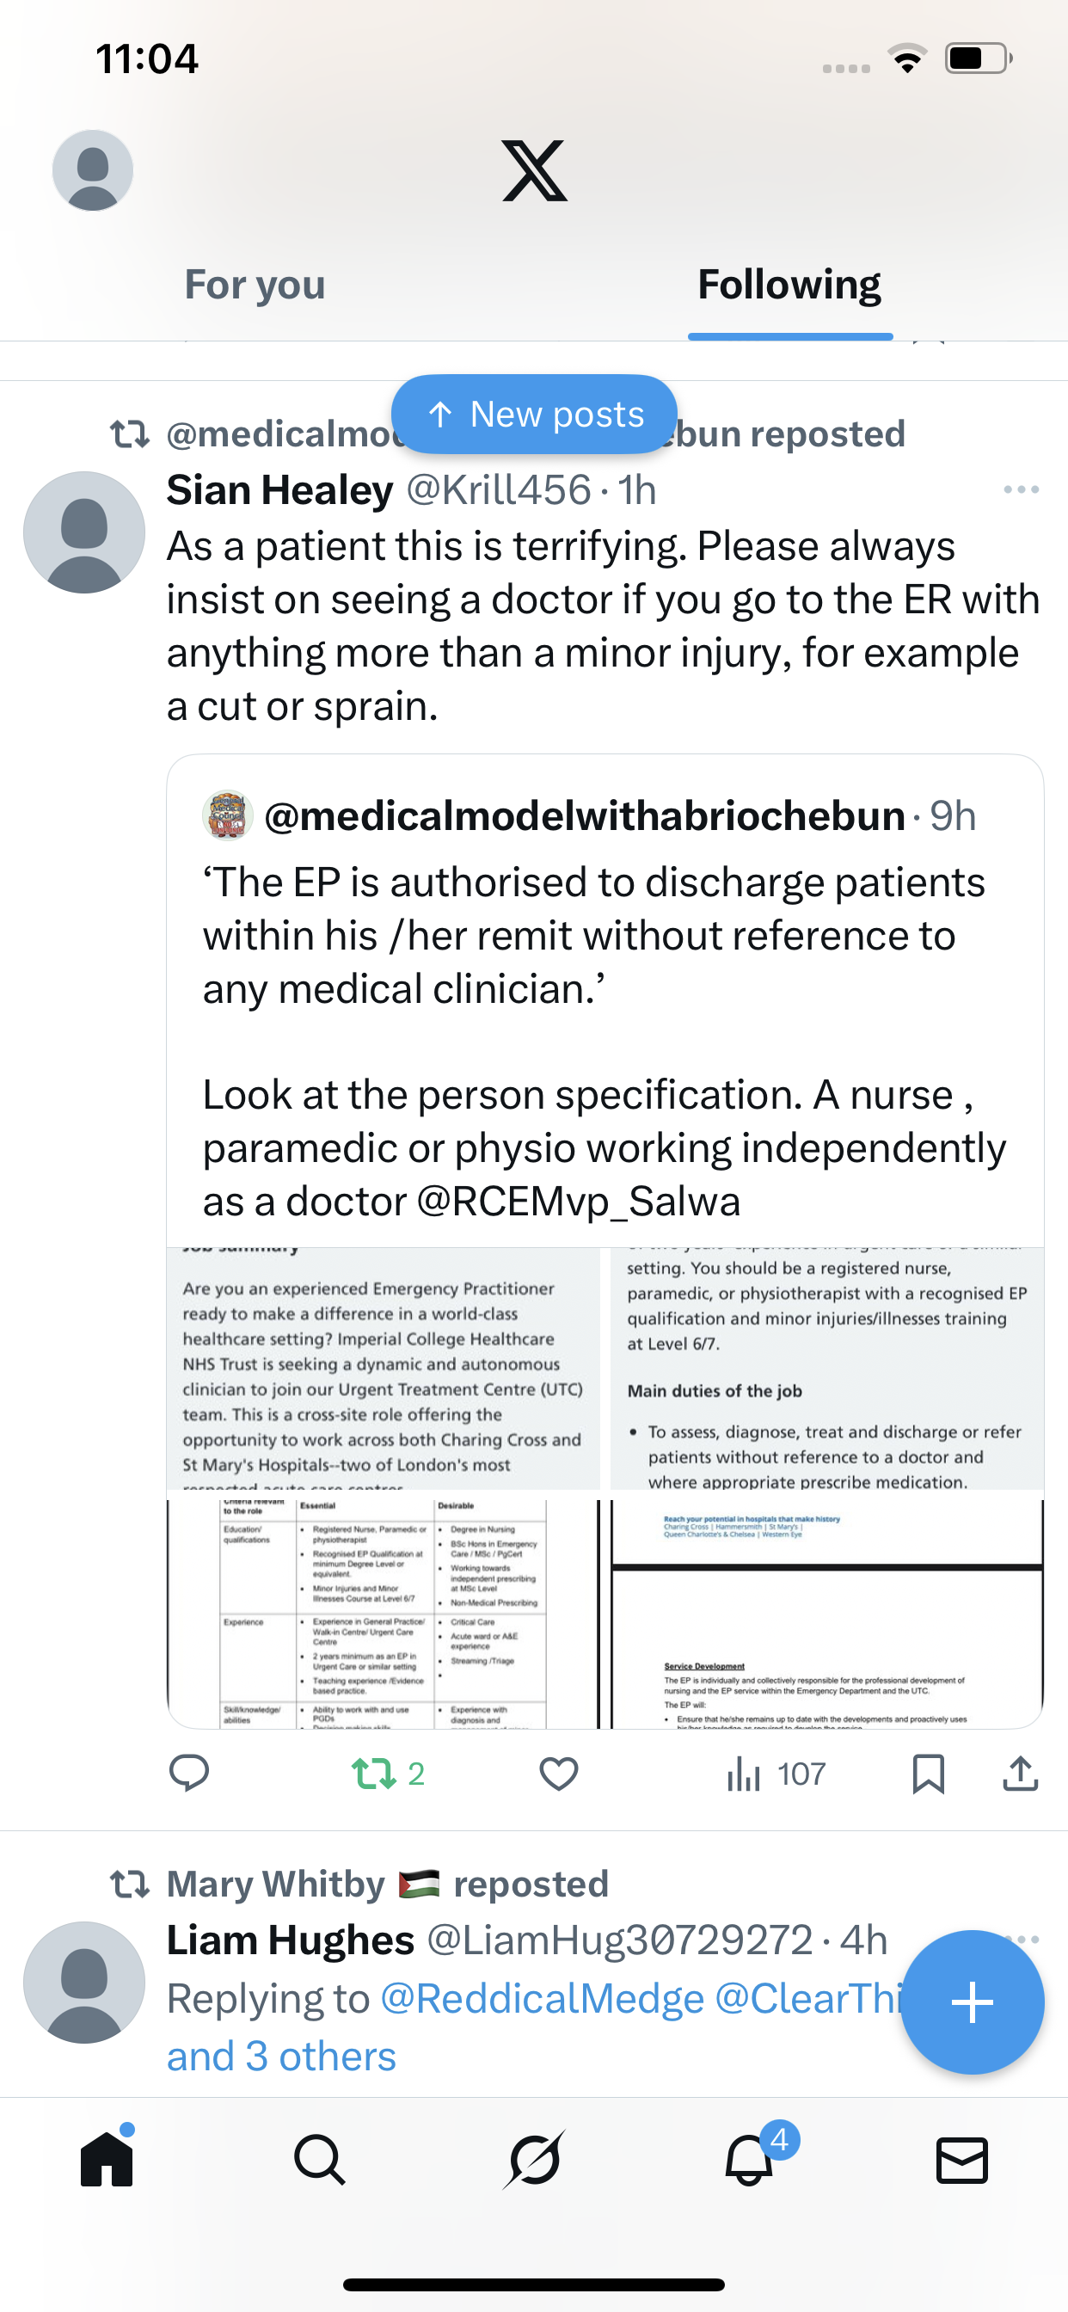1068x2312 pixels.
Task: View analytics showing 107 views
Action: (776, 1773)
